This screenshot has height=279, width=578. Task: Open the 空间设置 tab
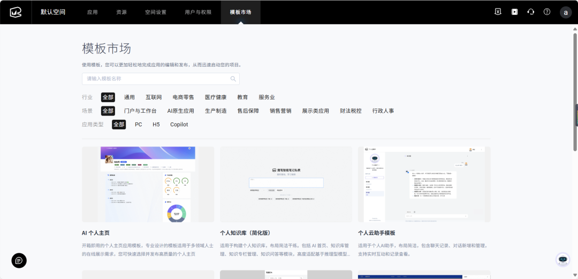click(x=156, y=12)
